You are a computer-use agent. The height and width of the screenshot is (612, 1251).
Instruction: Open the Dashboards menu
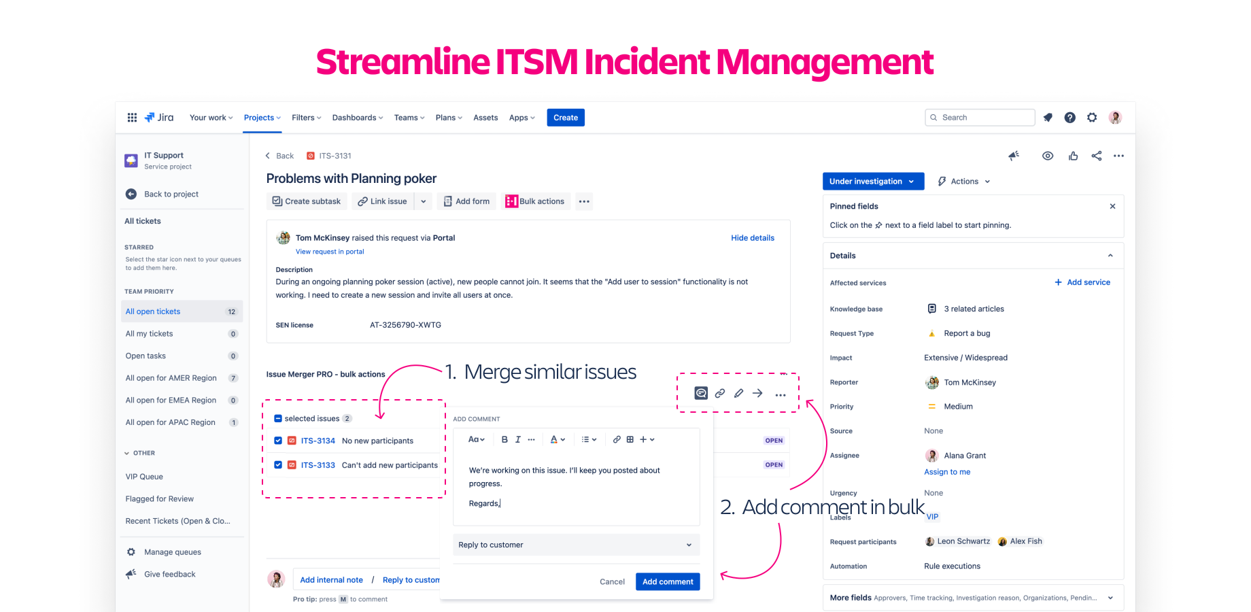click(x=358, y=118)
